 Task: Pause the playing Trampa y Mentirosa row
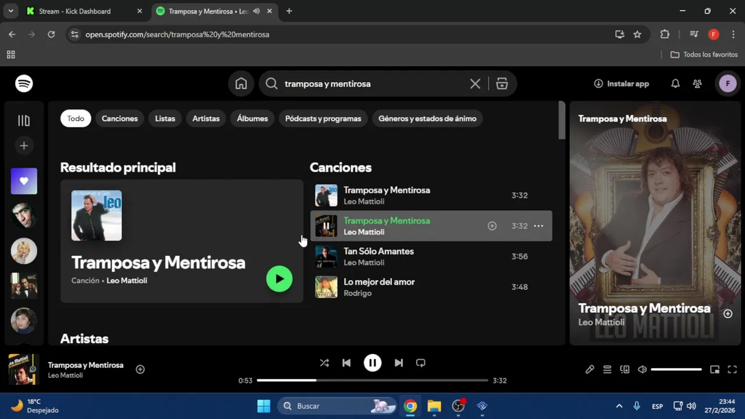pos(326,226)
